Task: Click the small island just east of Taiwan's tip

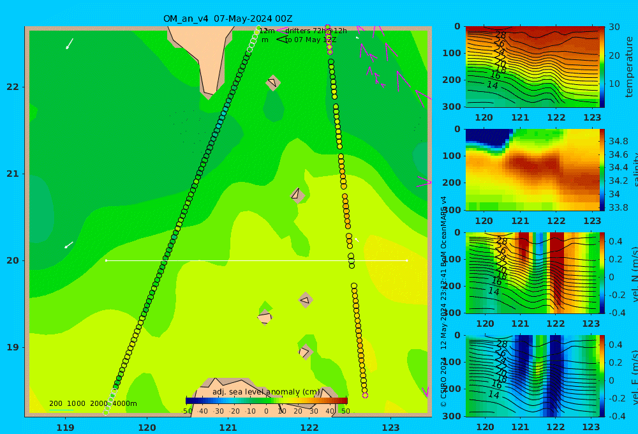Action: (273, 83)
